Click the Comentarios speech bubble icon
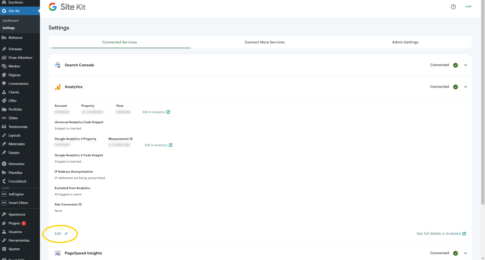 (x=4, y=84)
